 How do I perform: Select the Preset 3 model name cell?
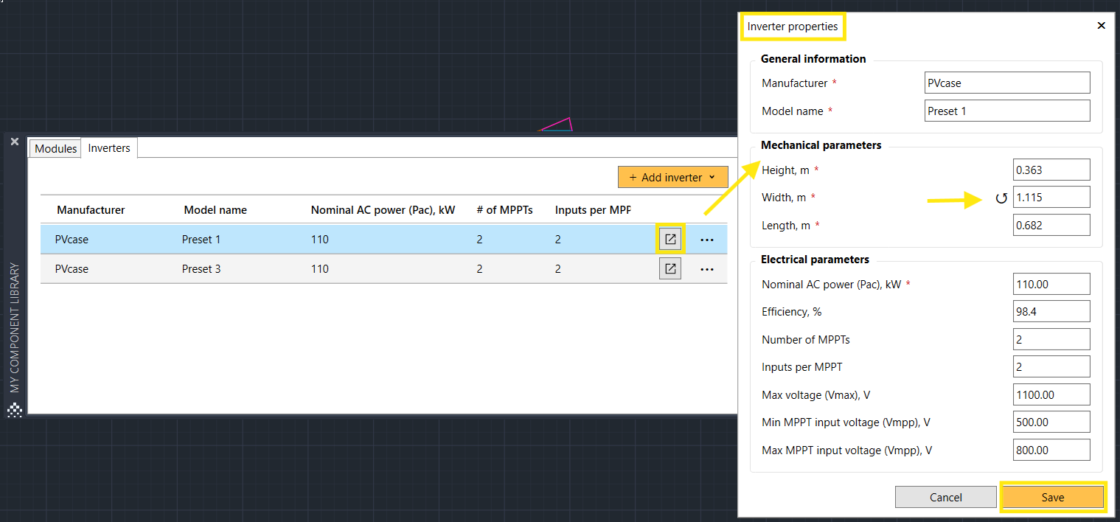coord(201,269)
